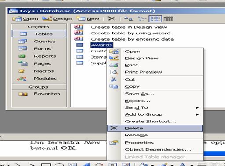Choose Create Shortcut... from context menu
The width and height of the screenshot is (225, 166).
[x=155, y=122]
